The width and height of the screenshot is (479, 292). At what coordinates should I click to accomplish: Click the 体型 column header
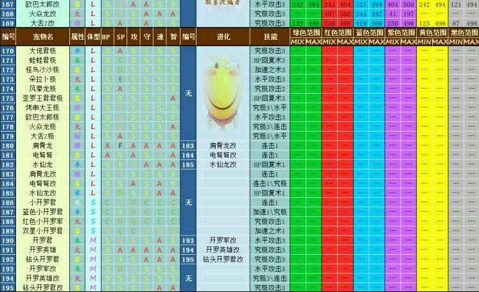pyautogui.click(x=93, y=37)
